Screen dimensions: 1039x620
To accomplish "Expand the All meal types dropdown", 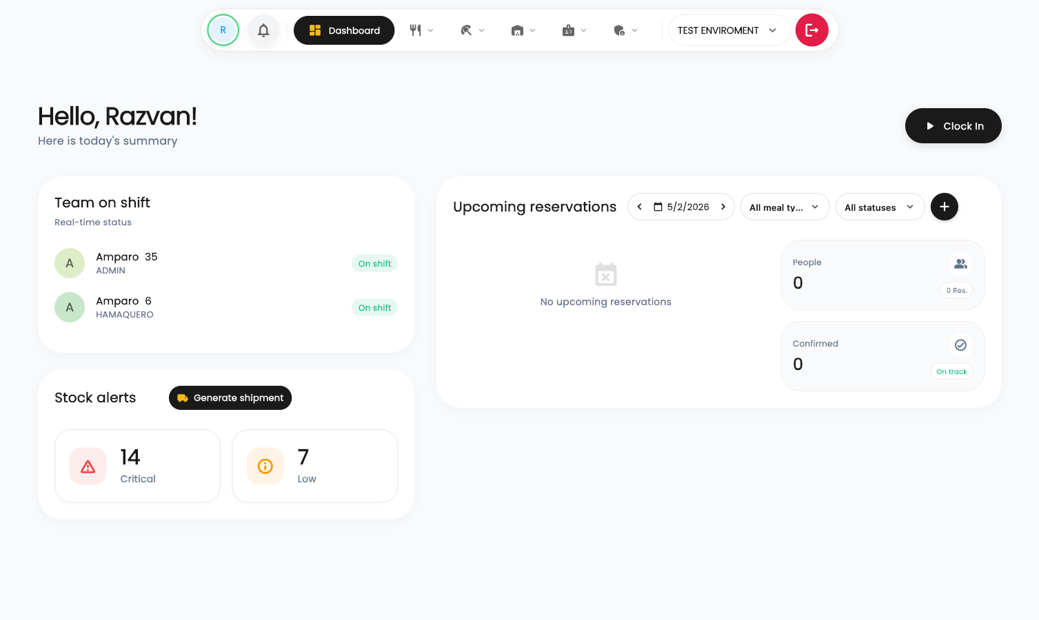I will coord(785,207).
